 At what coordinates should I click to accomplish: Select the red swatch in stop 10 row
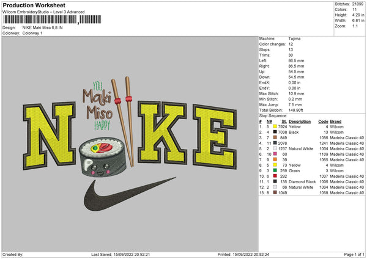click(x=275, y=176)
